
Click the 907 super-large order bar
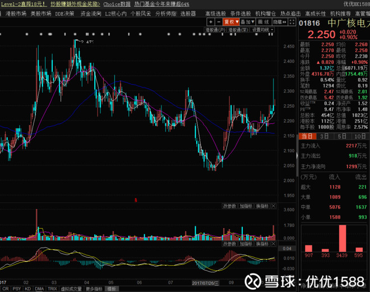(309, 248)
